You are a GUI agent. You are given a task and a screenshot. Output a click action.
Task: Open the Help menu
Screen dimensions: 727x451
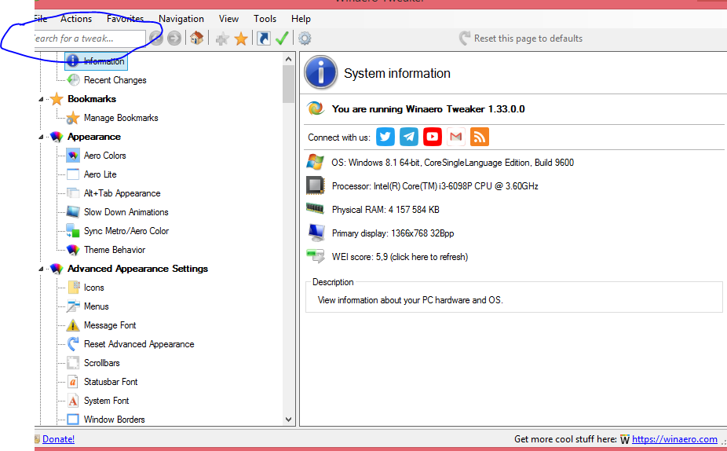coord(301,19)
